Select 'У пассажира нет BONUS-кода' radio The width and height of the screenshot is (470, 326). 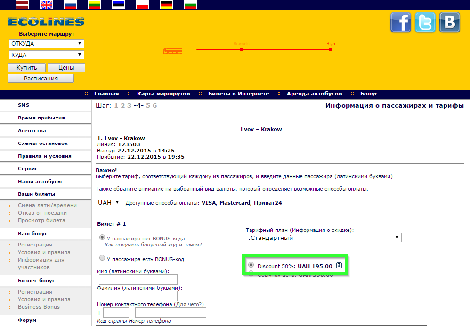click(x=102, y=238)
